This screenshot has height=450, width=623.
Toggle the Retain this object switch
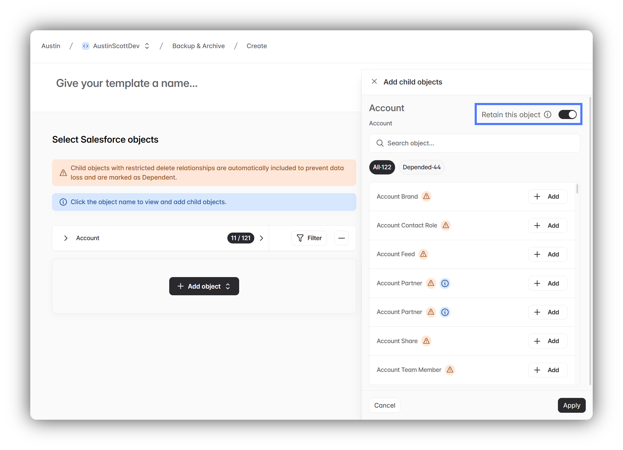click(x=567, y=114)
